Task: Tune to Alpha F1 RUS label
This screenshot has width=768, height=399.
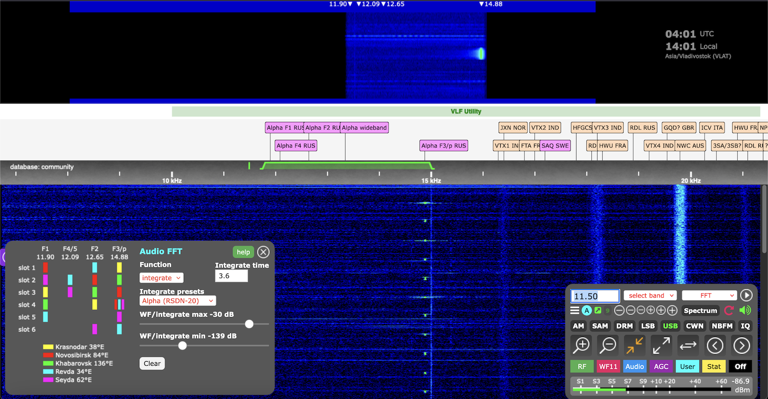Action: (285, 128)
